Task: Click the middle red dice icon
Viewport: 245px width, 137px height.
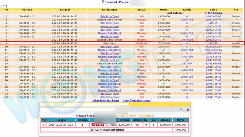Action: pyautogui.click(x=98, y=125)
